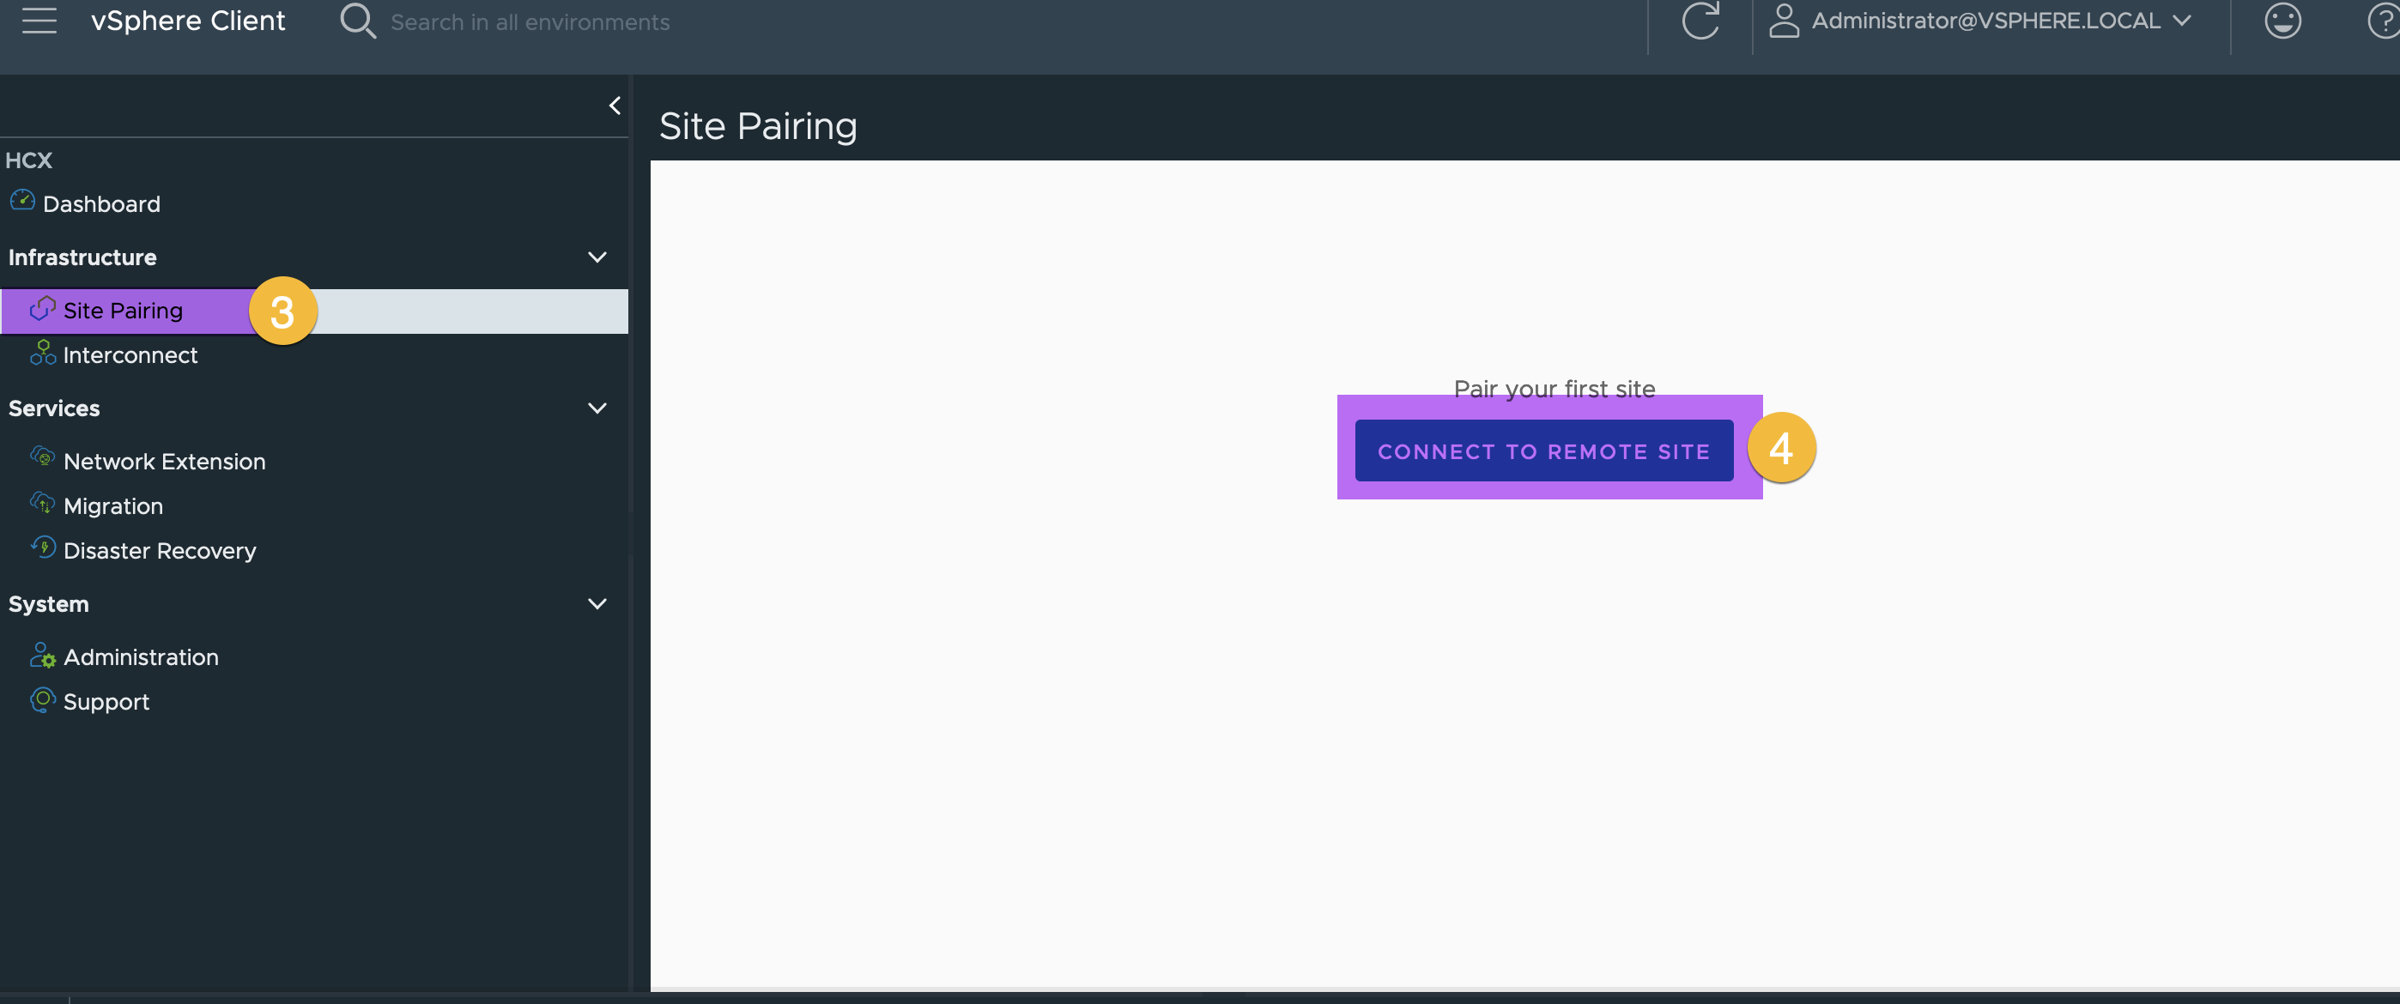Go to Interconnect page
The image size is (2400, 1004).
click(x=130, y=355)
